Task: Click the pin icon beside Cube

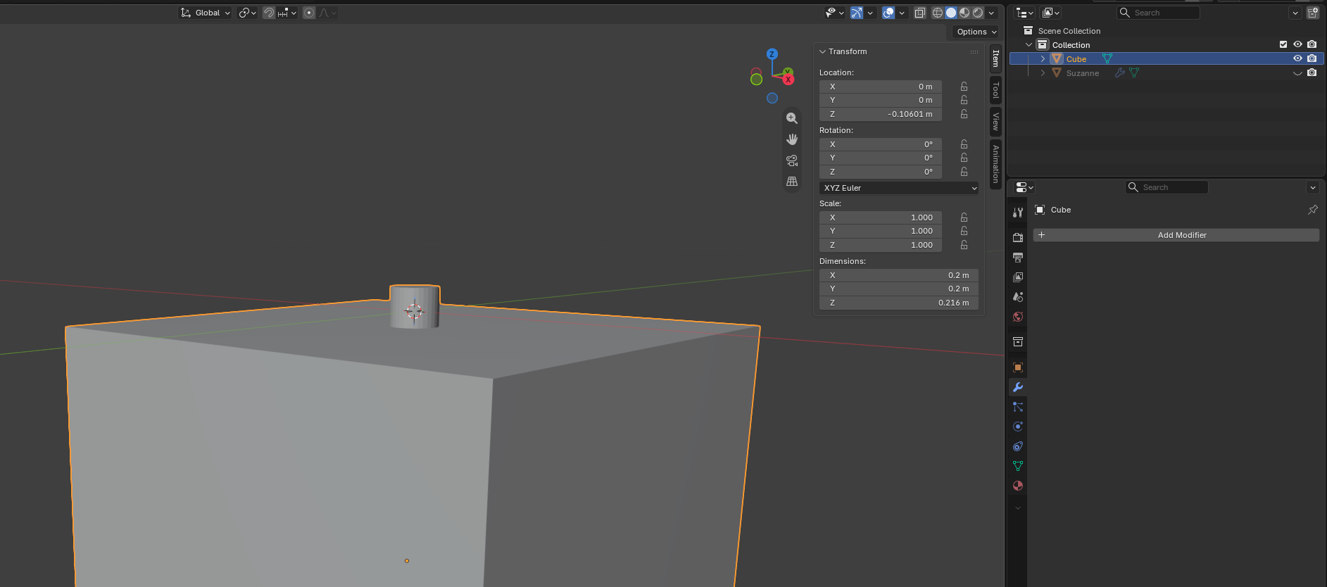Action: 1313,210
